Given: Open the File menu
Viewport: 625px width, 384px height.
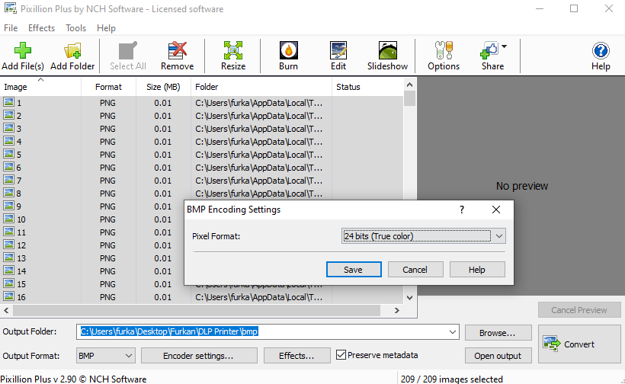Looking at the screenshot, I should [11, 28].
